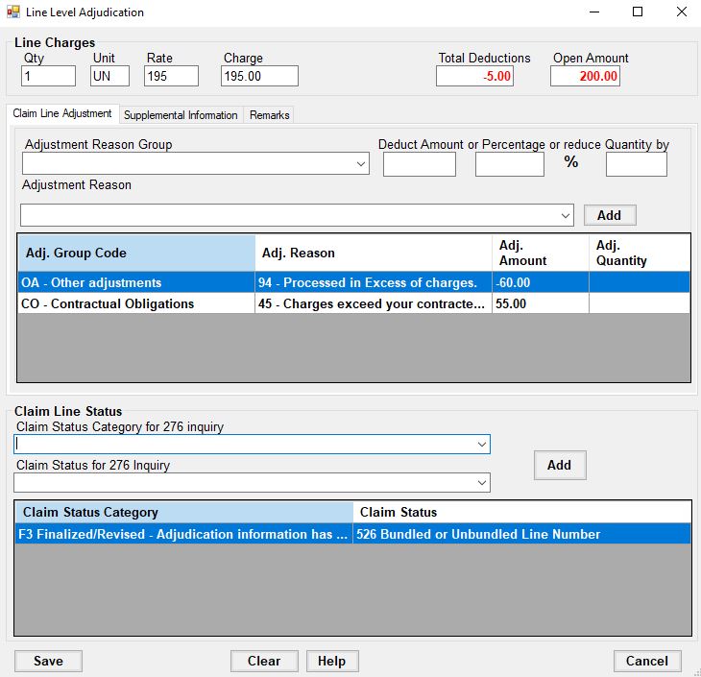
Task: Click the Percentage input field
Action: coord(510,164)
